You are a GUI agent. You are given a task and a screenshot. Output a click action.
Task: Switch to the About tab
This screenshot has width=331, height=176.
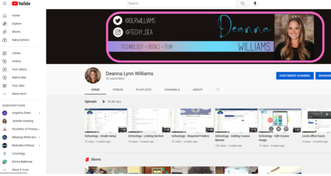tap(197, 90)
